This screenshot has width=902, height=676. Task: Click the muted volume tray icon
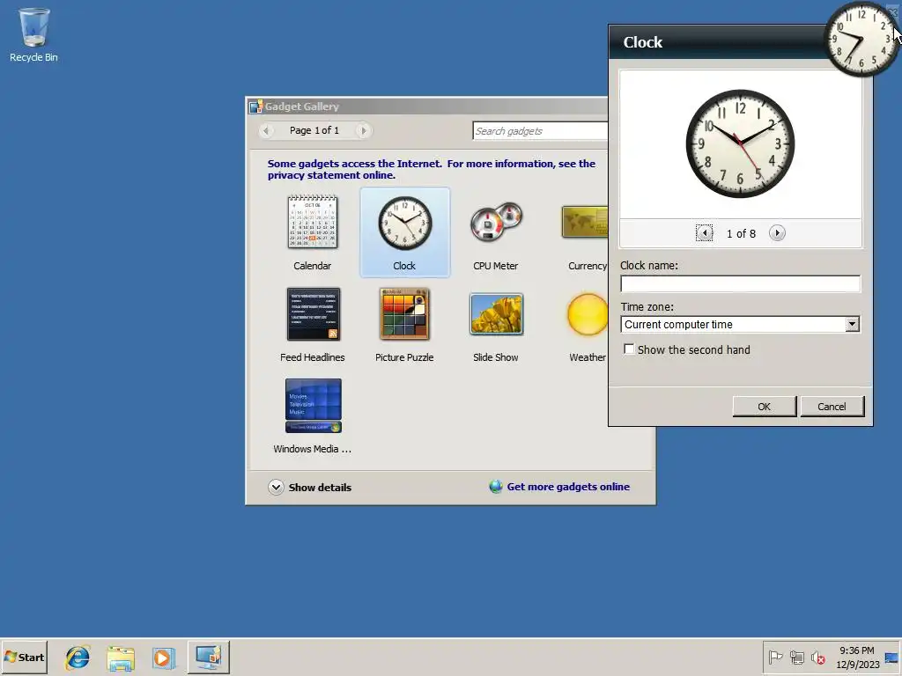coord(817,657)
